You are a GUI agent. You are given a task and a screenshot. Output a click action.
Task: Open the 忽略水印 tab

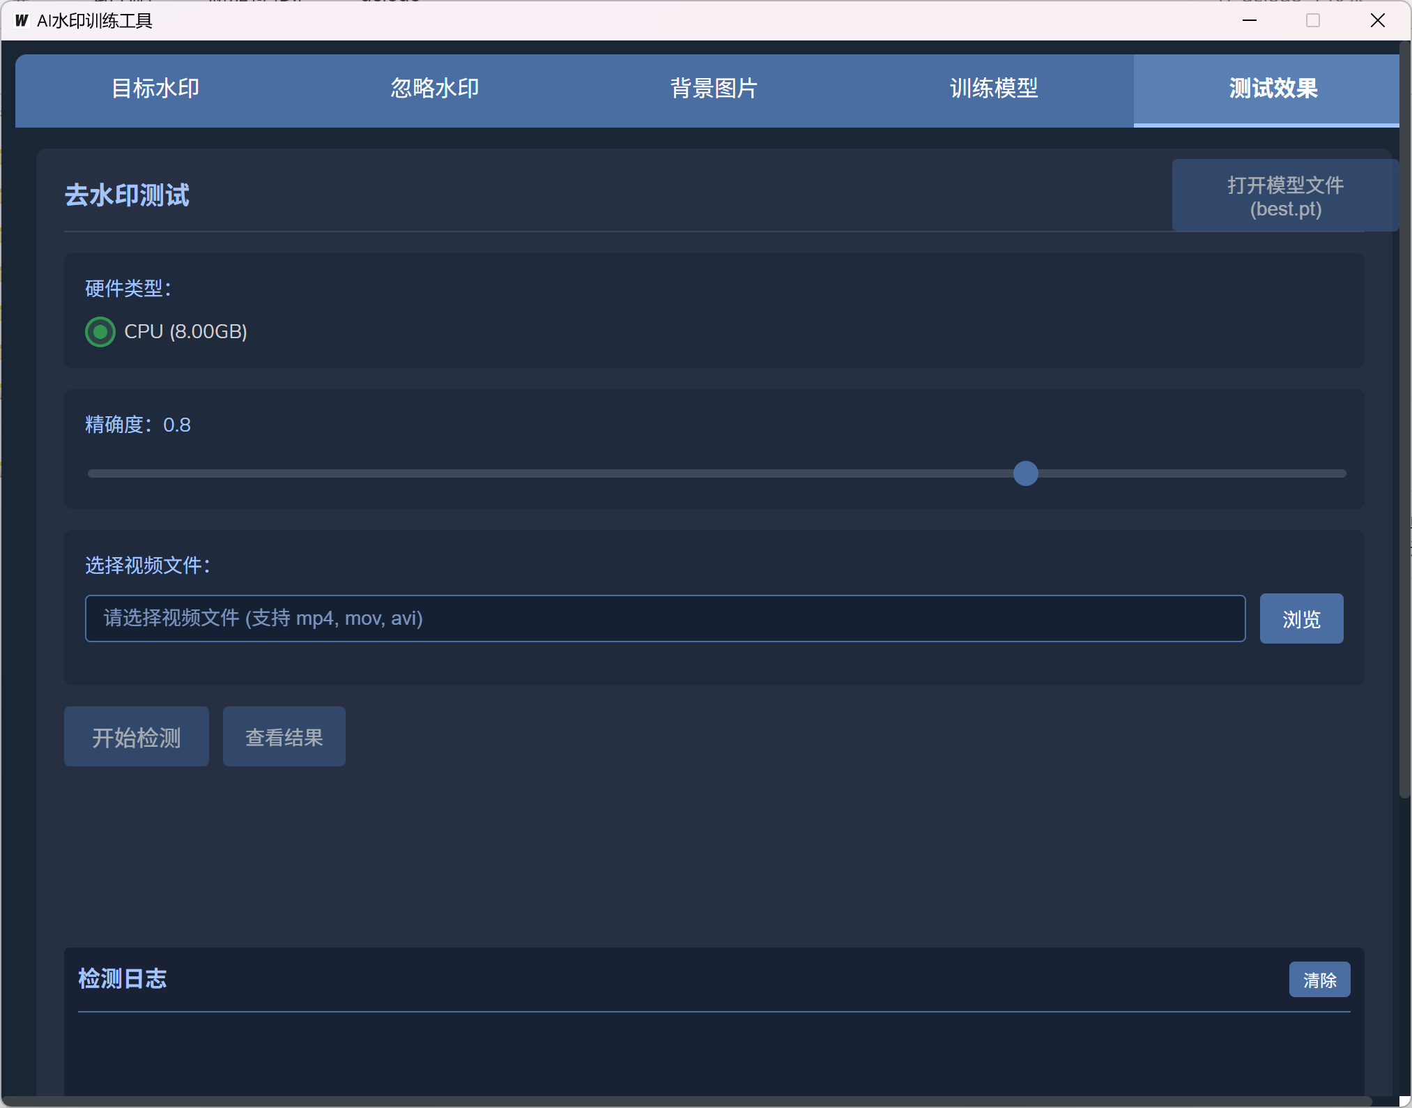(434, 89)
